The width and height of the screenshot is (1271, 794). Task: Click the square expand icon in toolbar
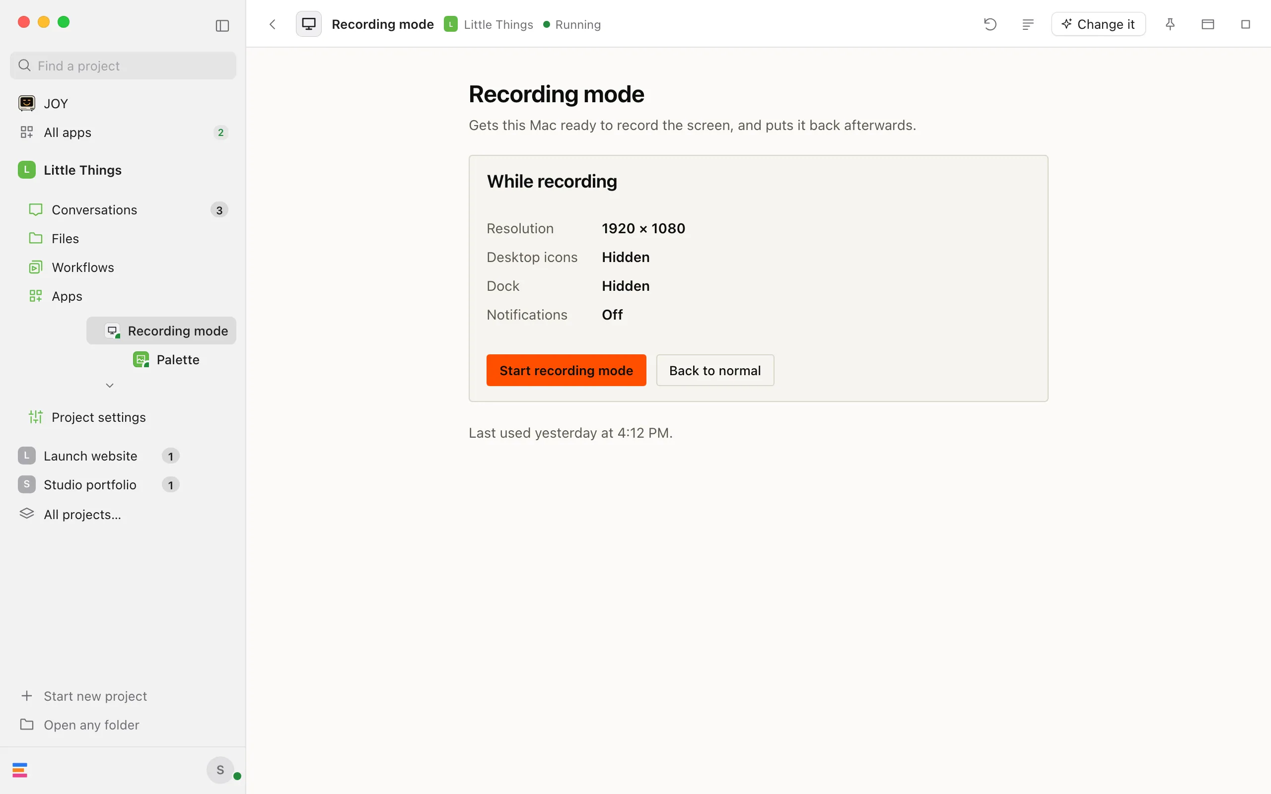click(1245, 24)
